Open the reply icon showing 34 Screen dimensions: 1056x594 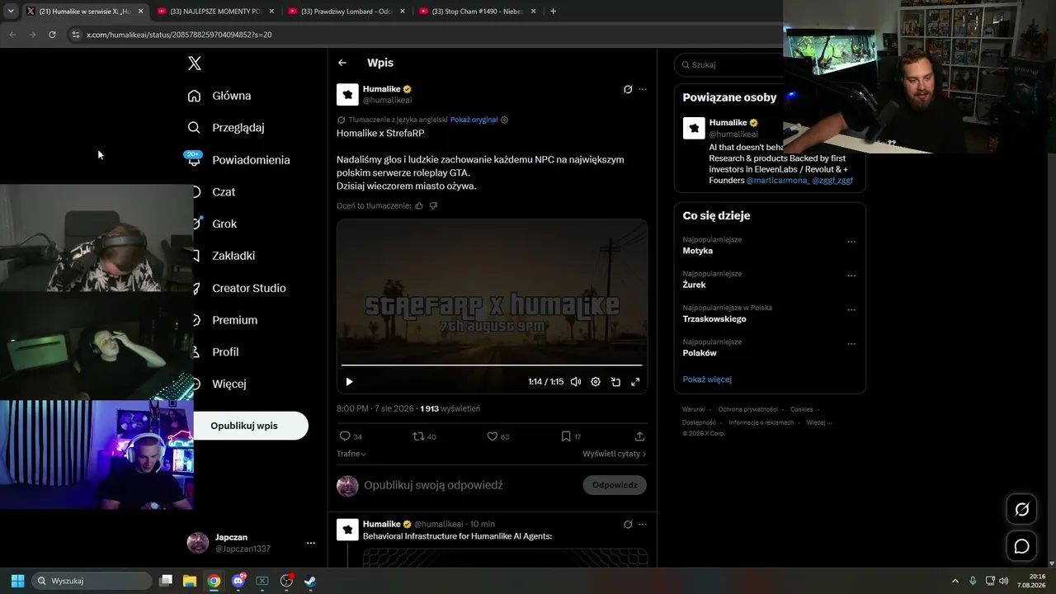coord(351,436)
